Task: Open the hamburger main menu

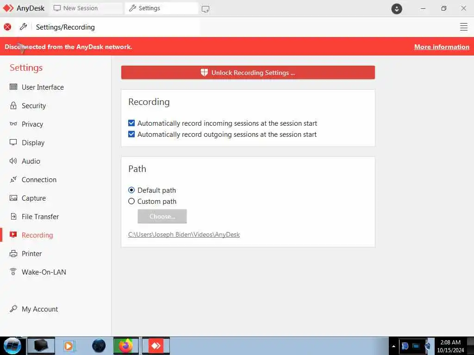Action: [463, 27]
